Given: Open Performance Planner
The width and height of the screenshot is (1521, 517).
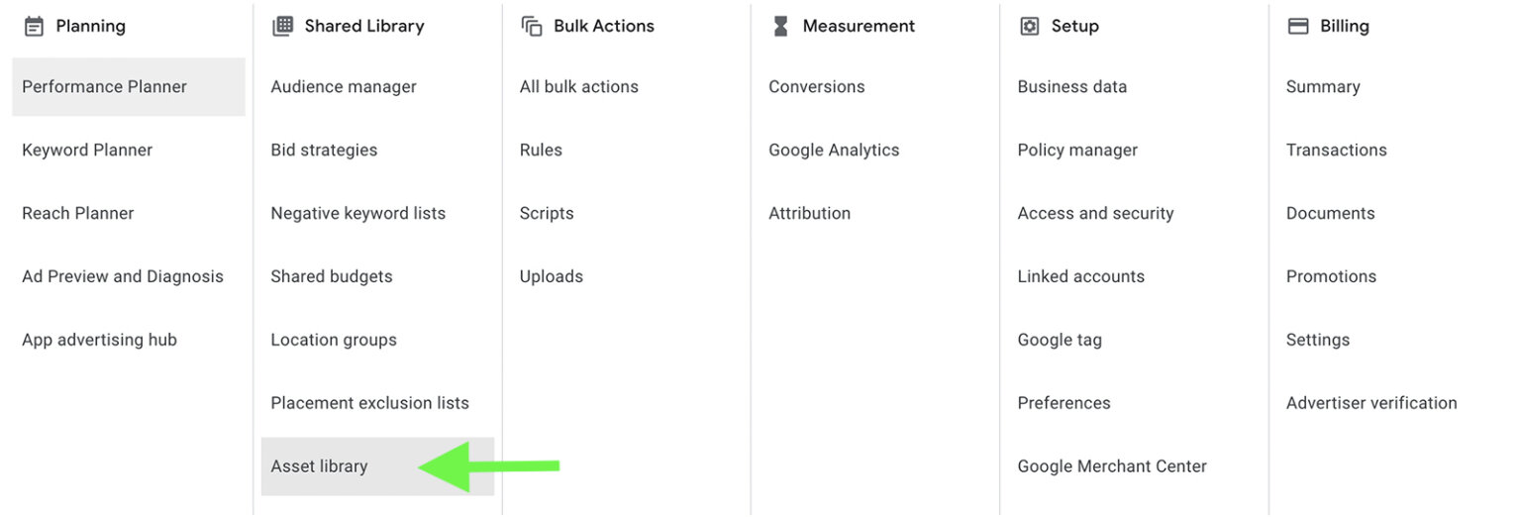Looking at the screenshot, I should tap(104, 87).
